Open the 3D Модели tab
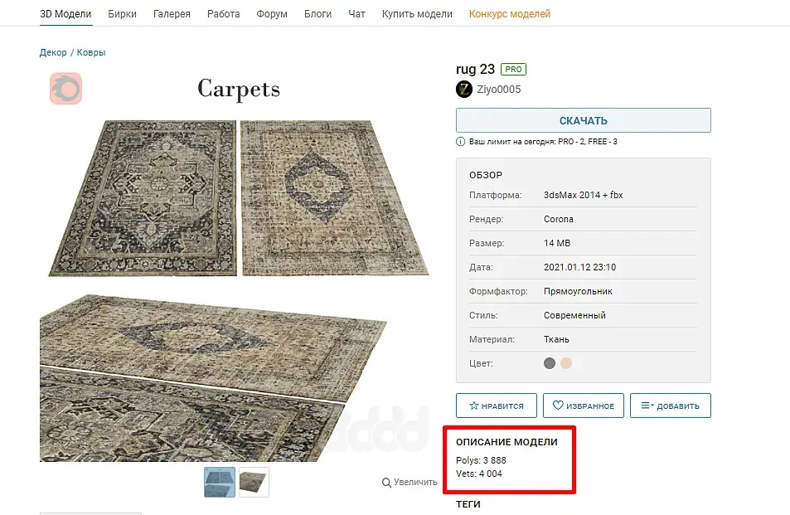This screenshot has height=515, width=790. tap(65, 14)
